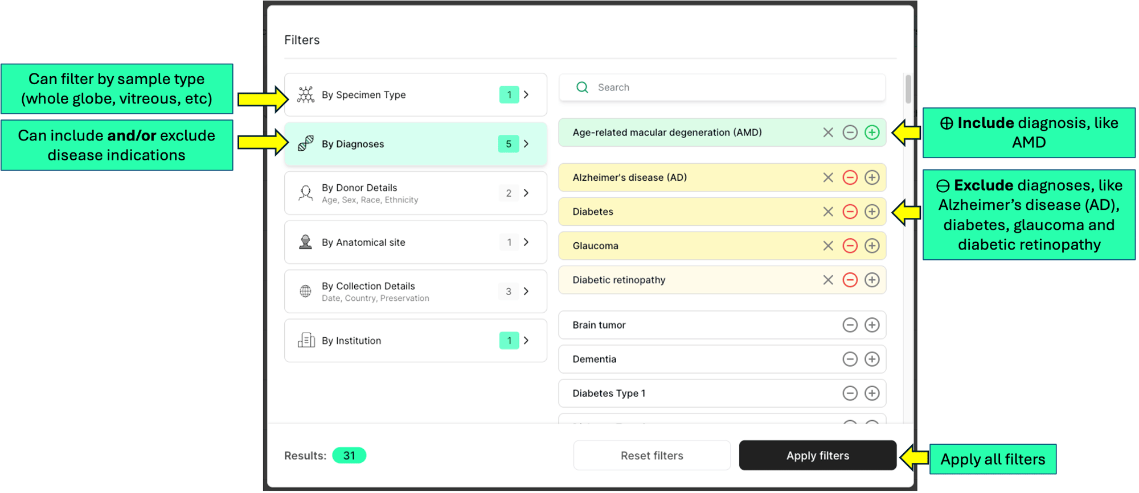Image resolution: width=1139 pixels, height=493 pixels.
Task: Click the Reset filters button
Action: click(652, 455)
